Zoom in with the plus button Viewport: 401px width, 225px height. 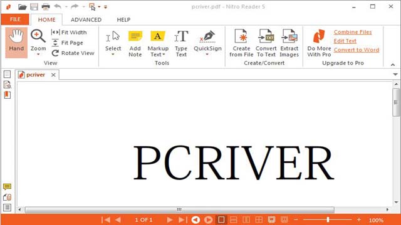click(359, 219)
